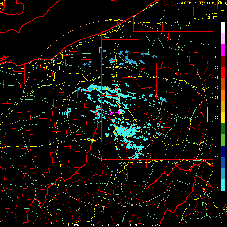This screenshot has height=227, width=227.
Task: Click the legend value 58
Action: coord(217,48)
